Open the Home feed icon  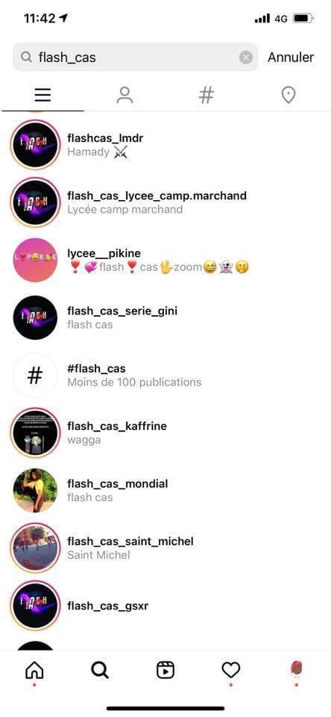coord(35,670)
